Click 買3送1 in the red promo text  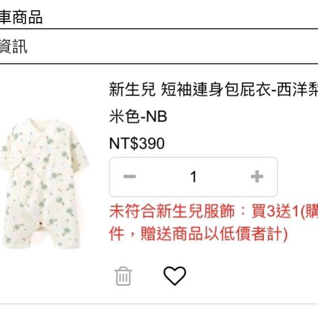pos(275,211)
